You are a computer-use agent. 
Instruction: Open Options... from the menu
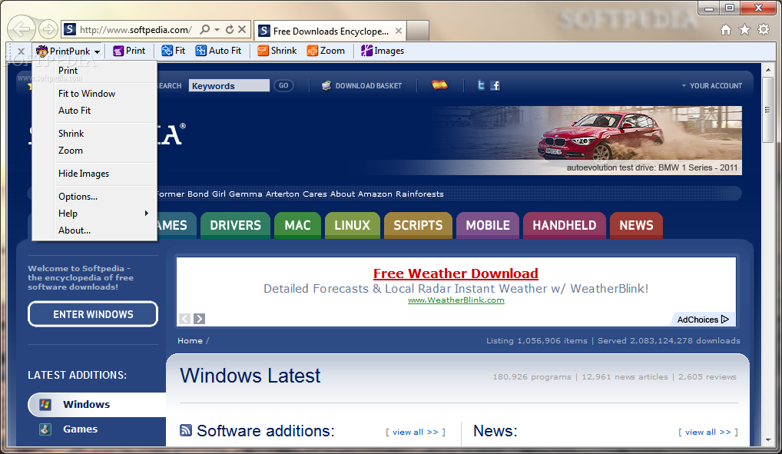[x=94, y=196]
